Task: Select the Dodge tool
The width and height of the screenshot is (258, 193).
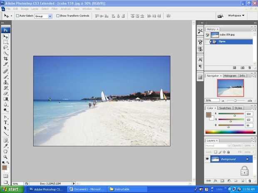Action: [5, 110]
